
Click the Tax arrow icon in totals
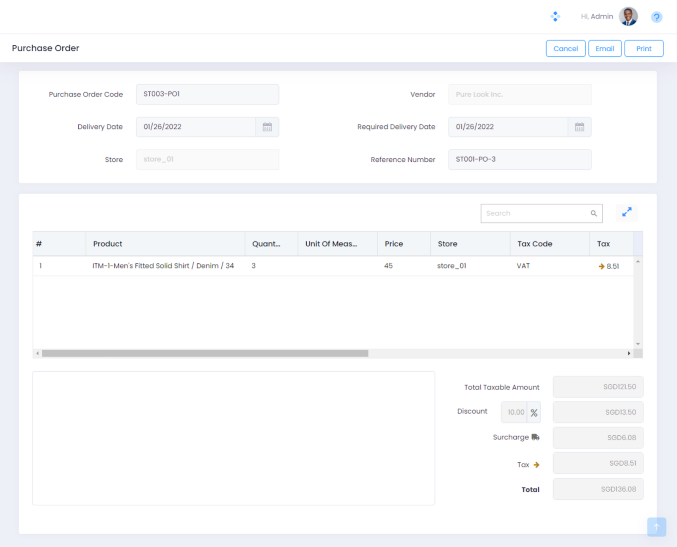tap(537, 465)
